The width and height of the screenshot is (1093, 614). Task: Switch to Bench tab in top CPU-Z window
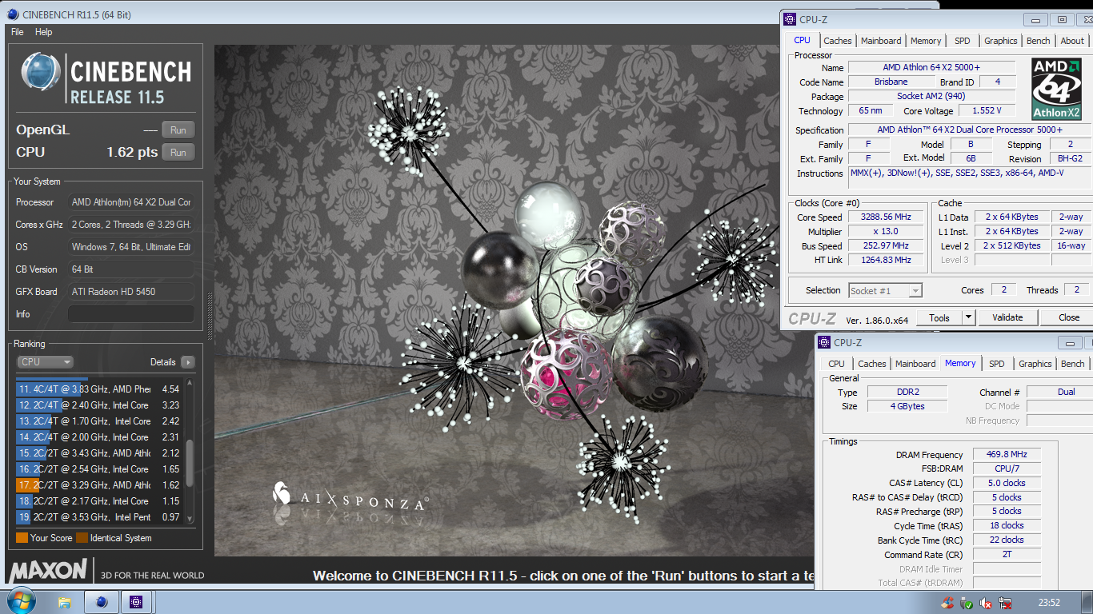point(1039,41)
